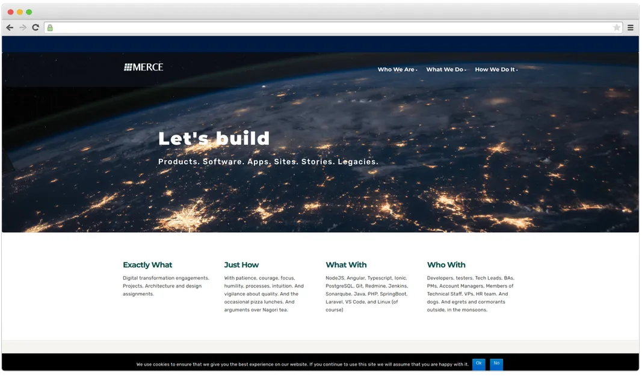Accept cookies by clicking Ok

tap(478, 364)
